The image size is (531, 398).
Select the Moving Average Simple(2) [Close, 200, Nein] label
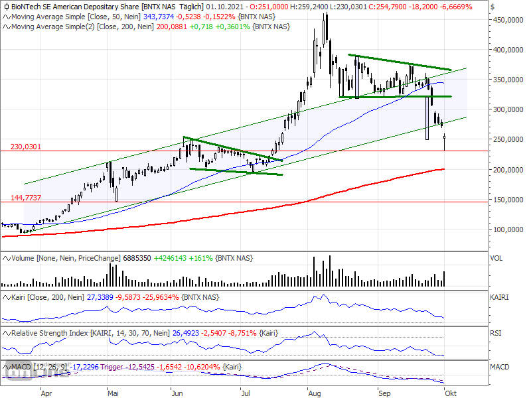[82, 27]
